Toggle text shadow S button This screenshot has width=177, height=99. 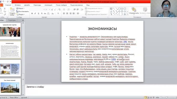click(42, 13)
